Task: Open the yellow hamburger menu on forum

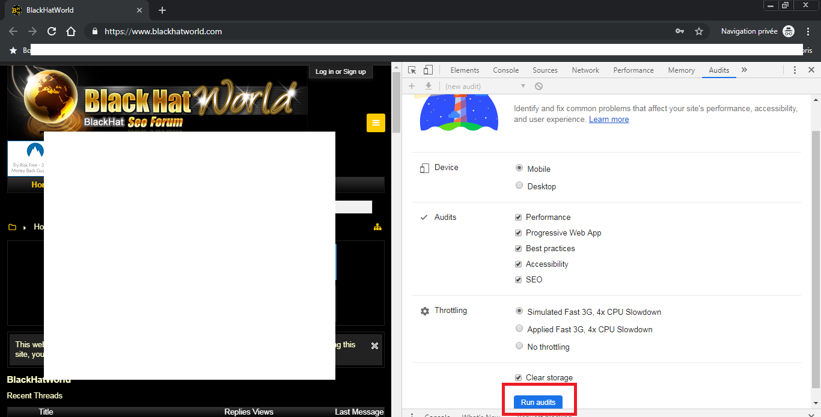Action: tap(376, 123)
